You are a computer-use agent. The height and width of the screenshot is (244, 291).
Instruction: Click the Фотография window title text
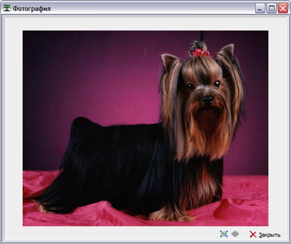31,8
